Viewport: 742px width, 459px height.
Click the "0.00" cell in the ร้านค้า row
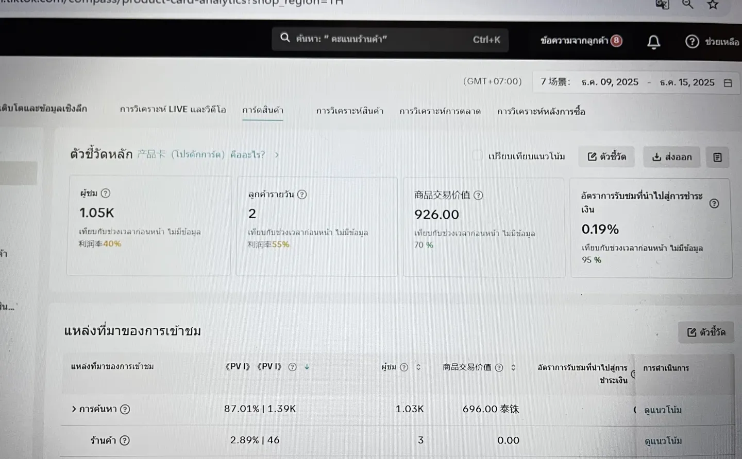[x=508, y=440]
